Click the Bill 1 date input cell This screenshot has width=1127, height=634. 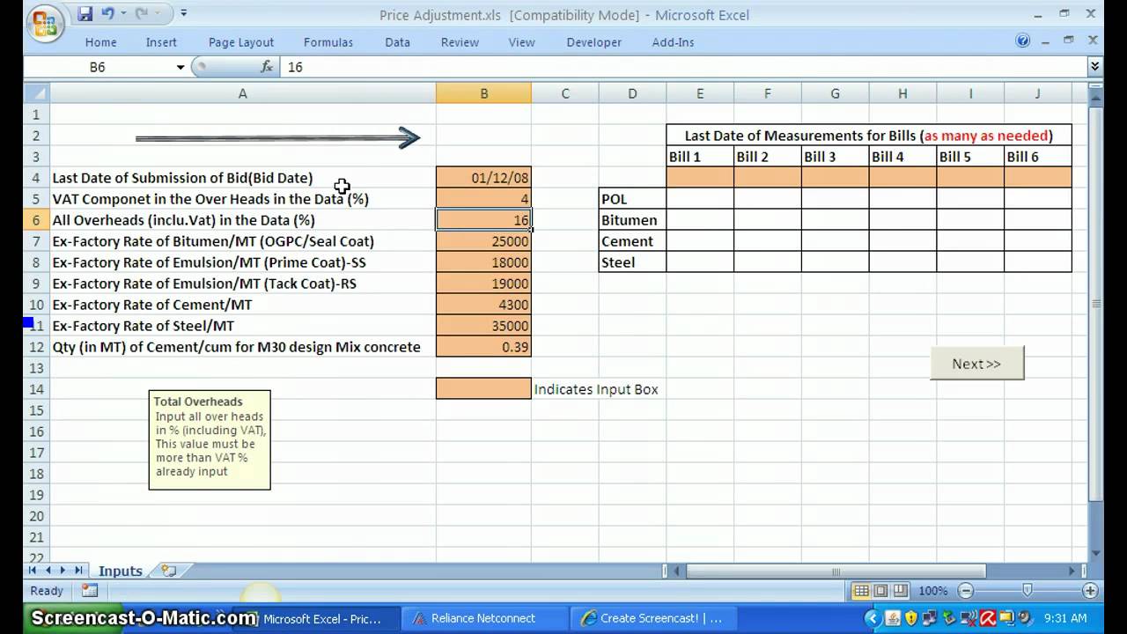point(700,178)
